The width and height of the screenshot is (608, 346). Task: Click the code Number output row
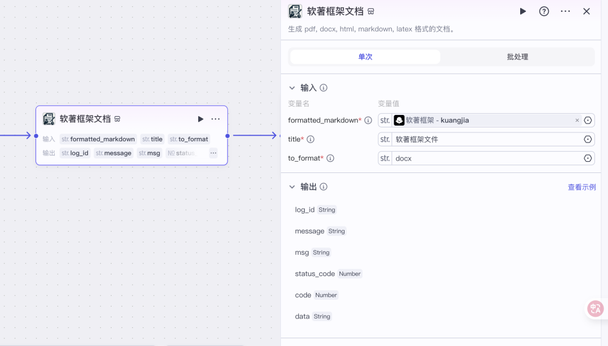click(x=317, y=295)
